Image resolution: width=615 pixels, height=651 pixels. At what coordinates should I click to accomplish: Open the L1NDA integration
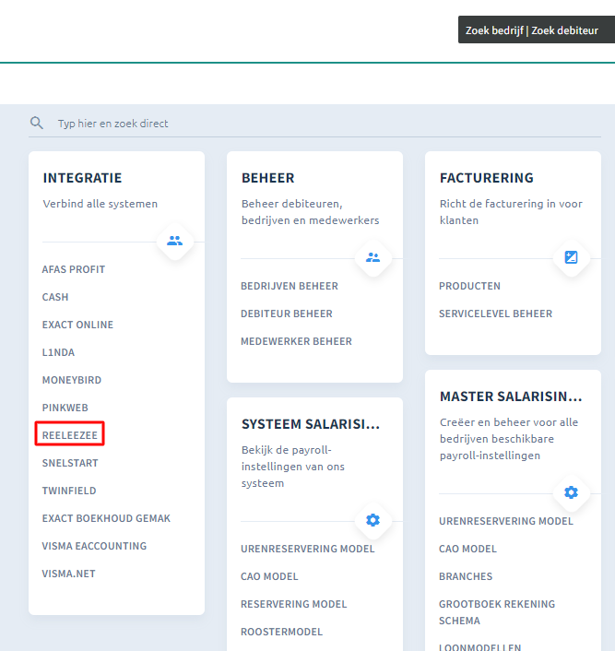pos(58,352)
